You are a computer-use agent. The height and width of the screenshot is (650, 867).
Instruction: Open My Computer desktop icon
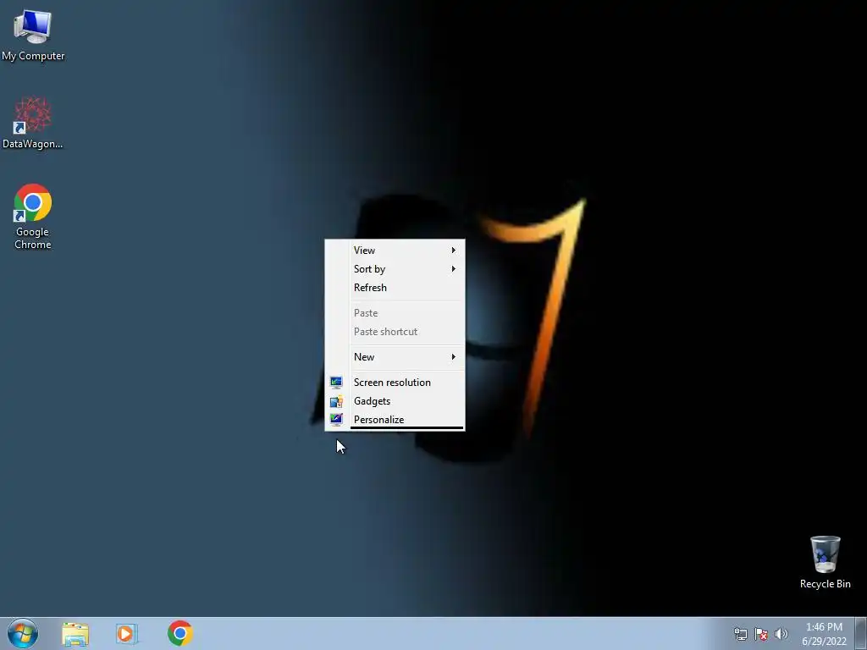pyautogui.click(x=33, y=34)
